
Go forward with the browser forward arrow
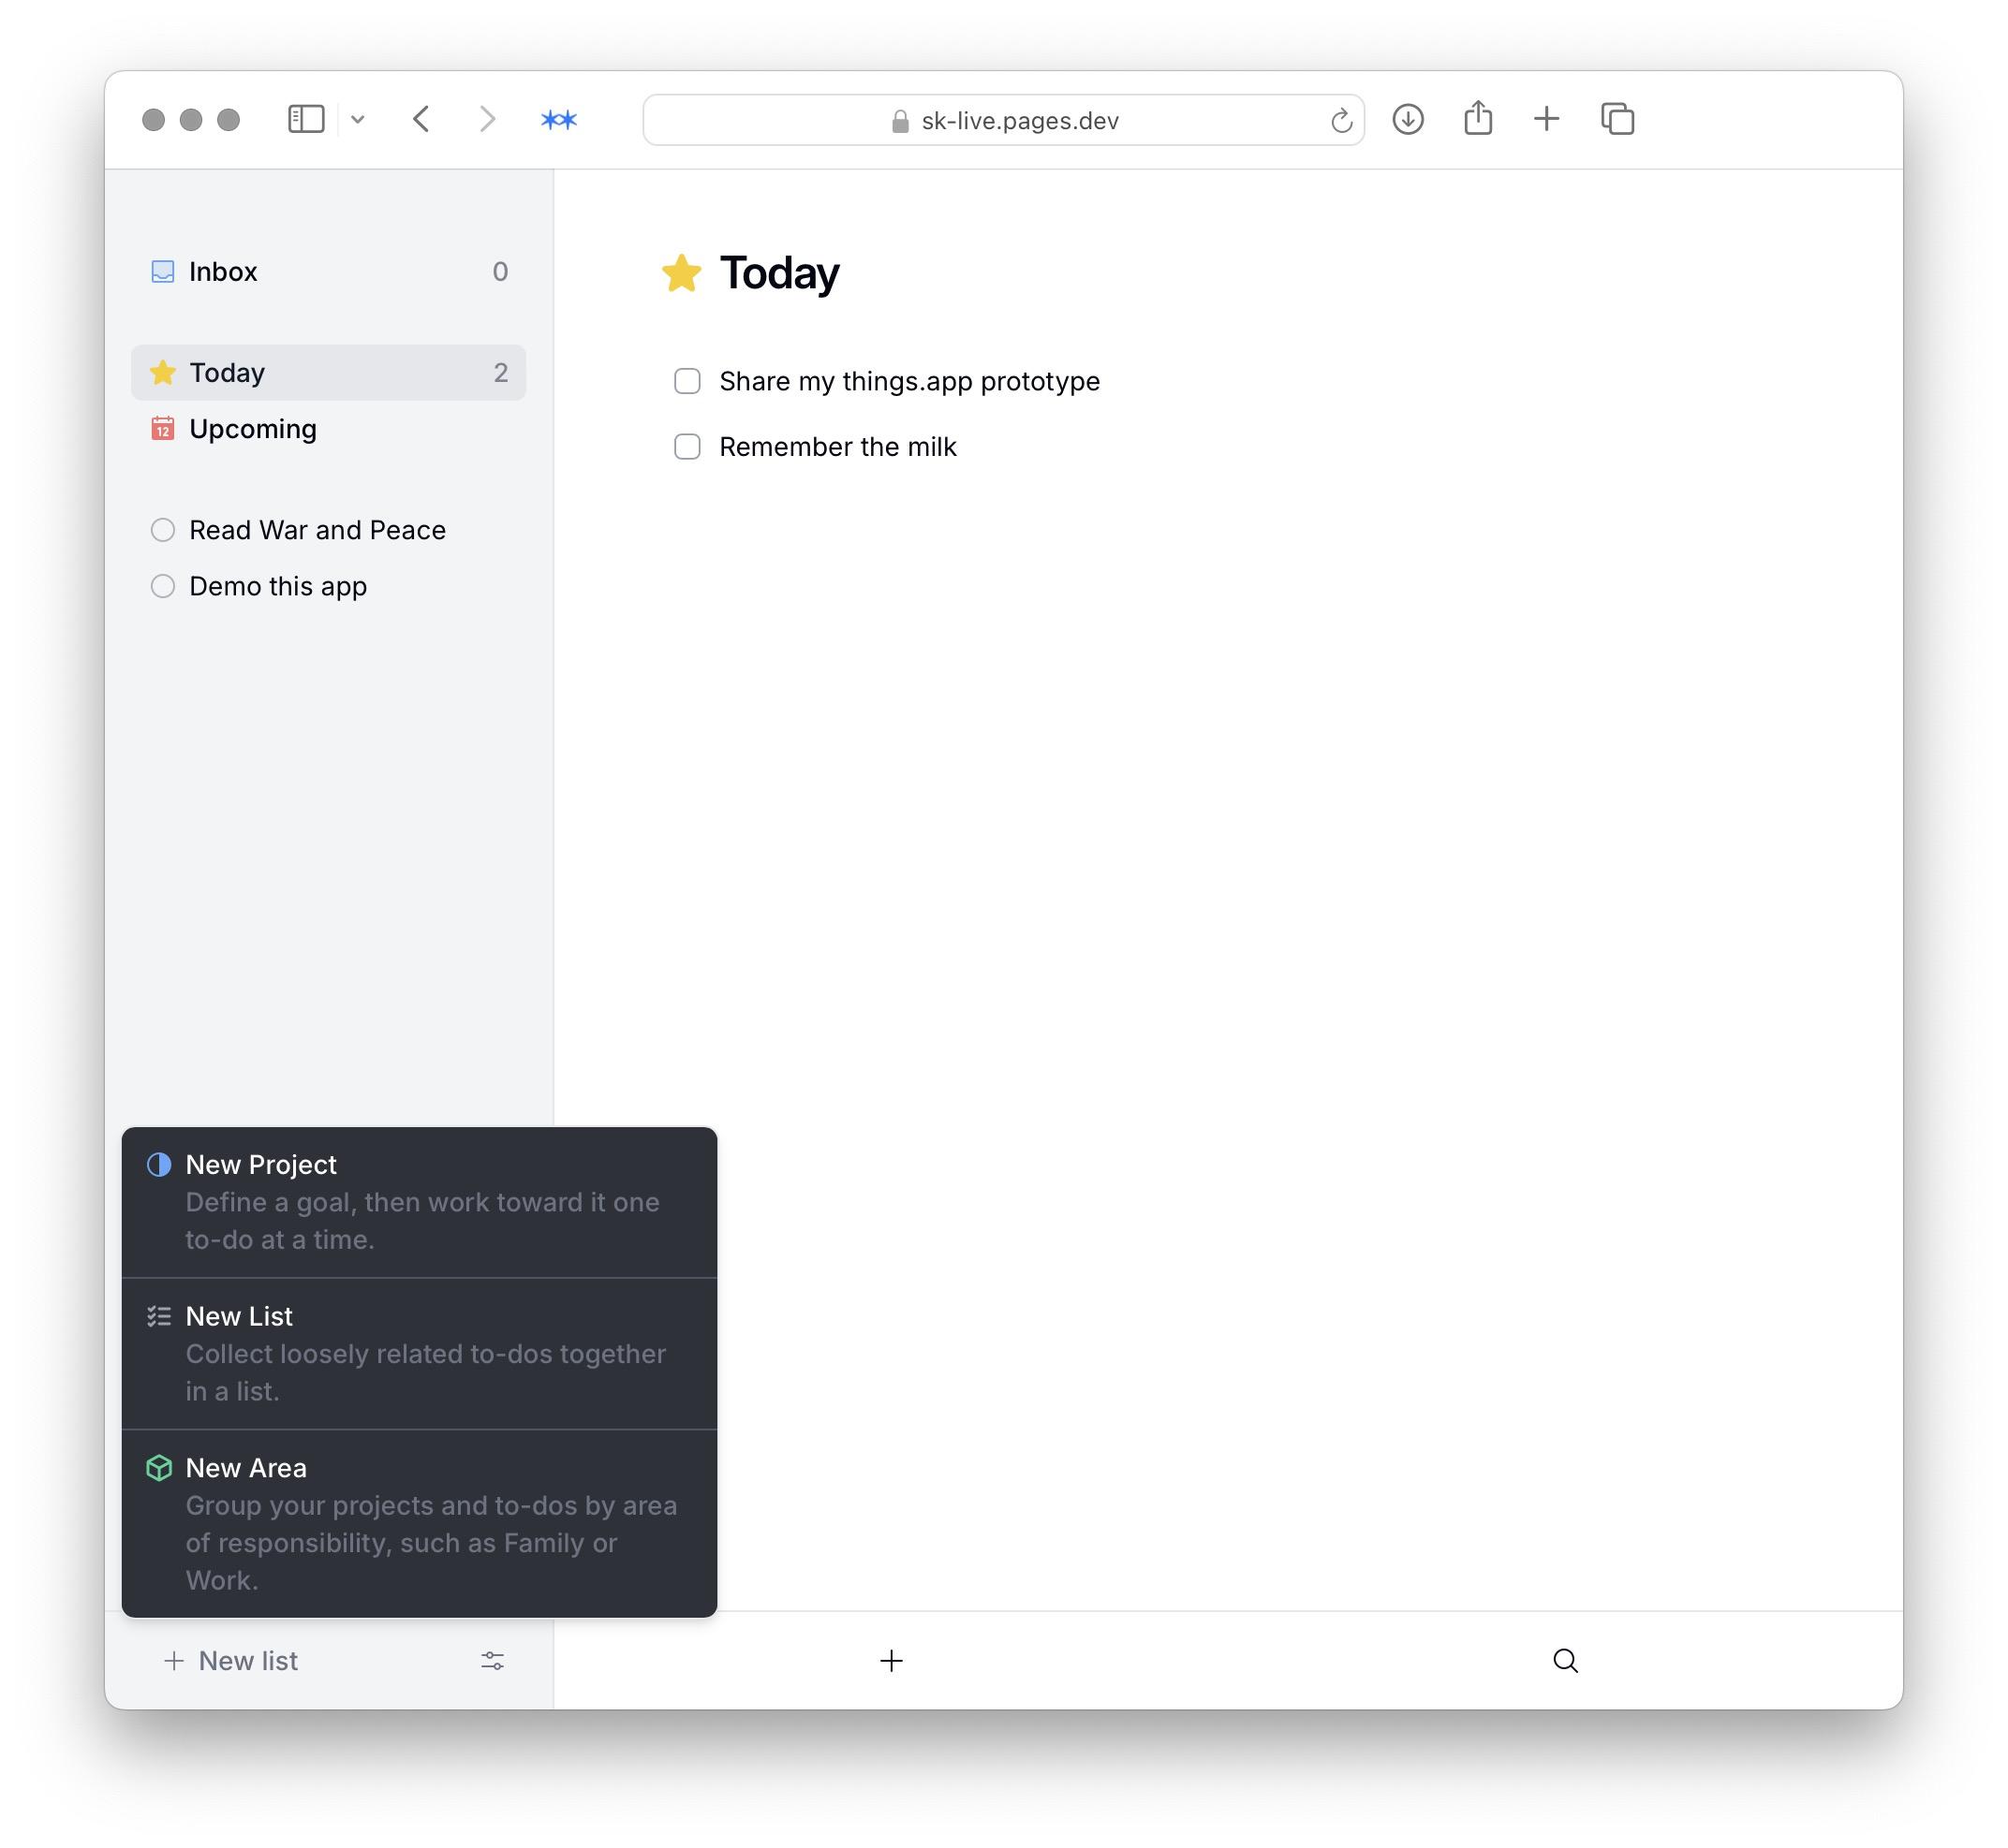pyautogui.click(x=487, y=119)
